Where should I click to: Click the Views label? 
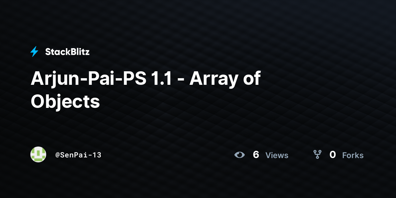tap(277, 155)
